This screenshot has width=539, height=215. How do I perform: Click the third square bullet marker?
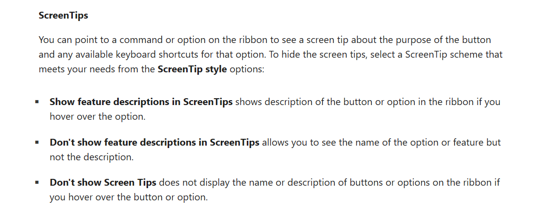click(37, 182)
